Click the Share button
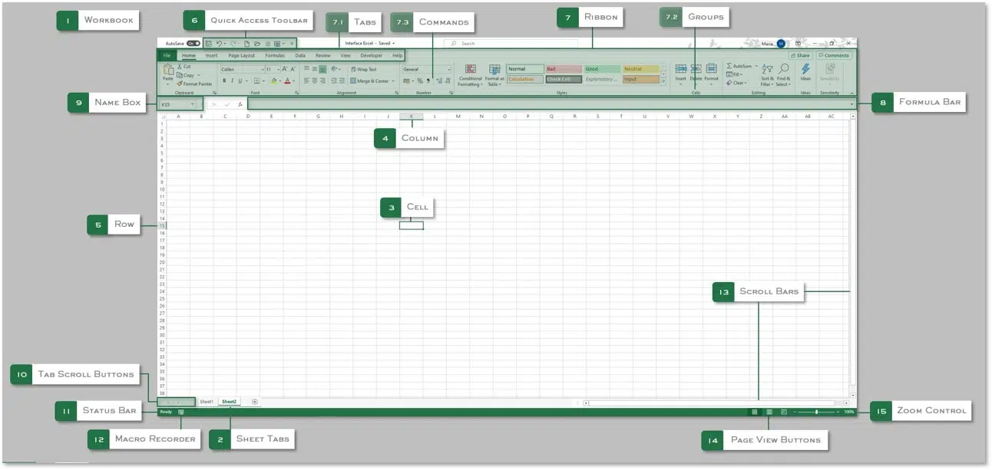Viewport: 992px width, 470px height. 801,55
